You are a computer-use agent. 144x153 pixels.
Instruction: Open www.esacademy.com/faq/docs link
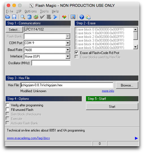click(28, 138)
